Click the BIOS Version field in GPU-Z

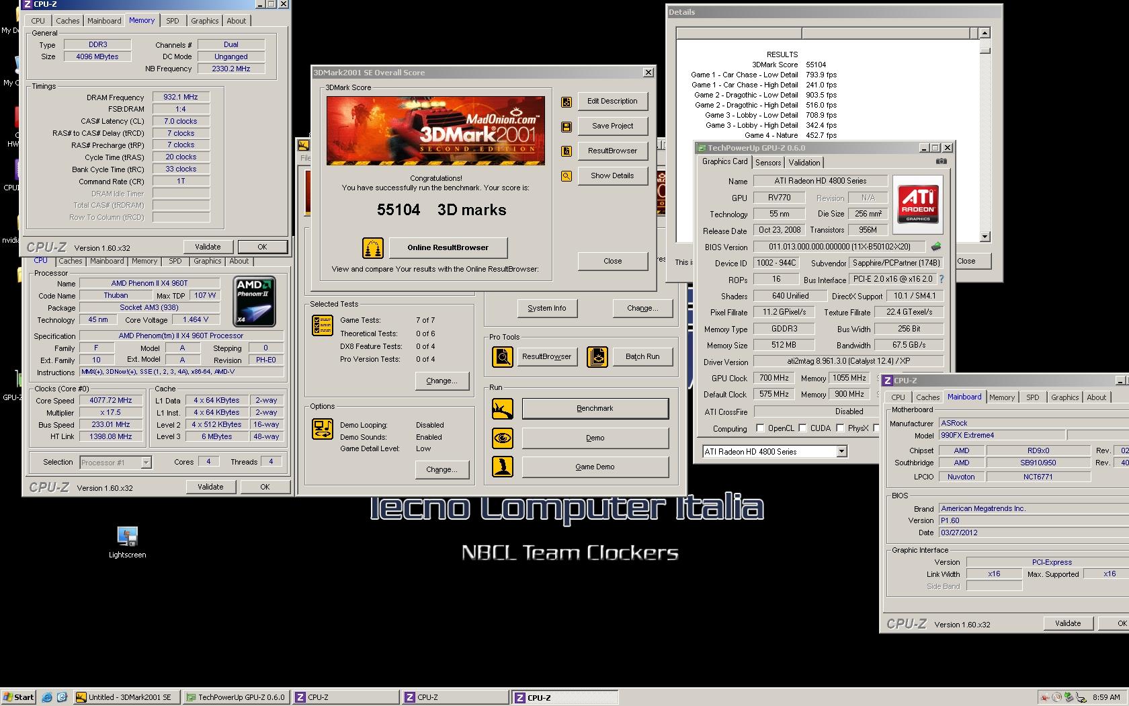point(839,247)
